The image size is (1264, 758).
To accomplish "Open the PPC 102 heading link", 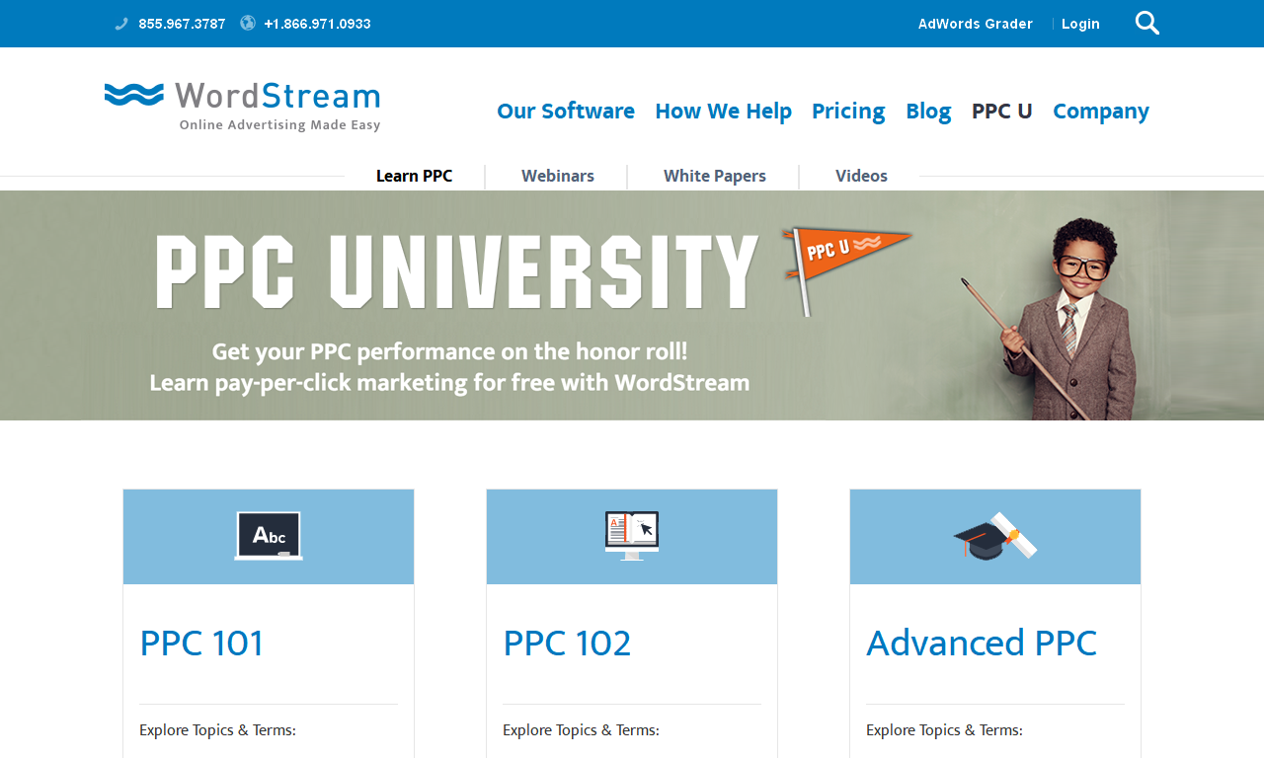I will click(x=567, y=644).
